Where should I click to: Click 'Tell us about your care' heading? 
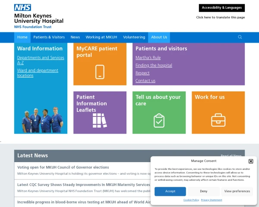coord(158,100)
